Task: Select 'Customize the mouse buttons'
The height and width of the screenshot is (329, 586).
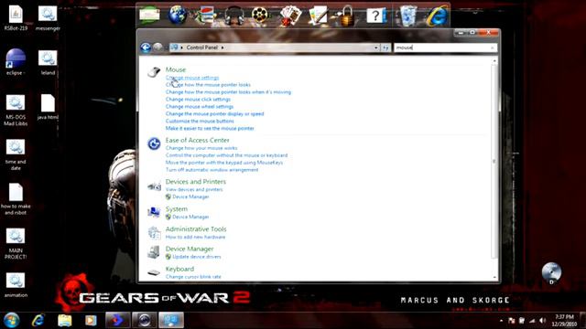Action: (200, 122)
